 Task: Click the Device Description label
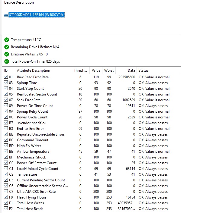(19, 2)
